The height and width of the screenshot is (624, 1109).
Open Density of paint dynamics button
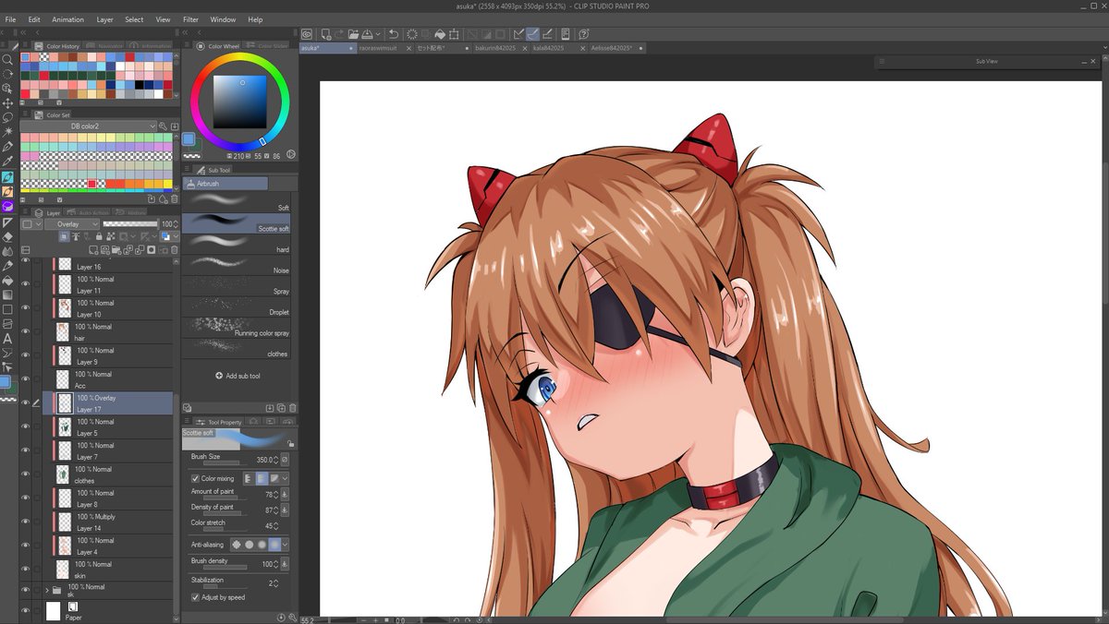pos(285,510)
